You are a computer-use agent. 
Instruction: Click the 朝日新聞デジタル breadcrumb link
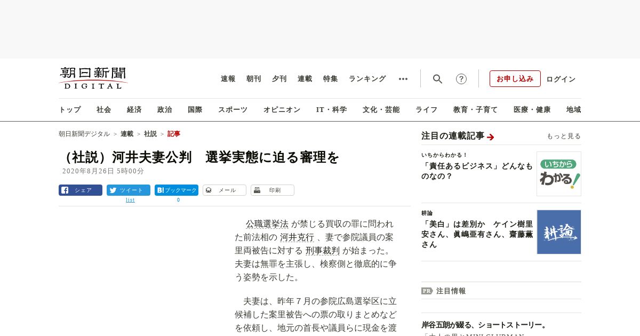pyautogui.click(x=84, y=134)
